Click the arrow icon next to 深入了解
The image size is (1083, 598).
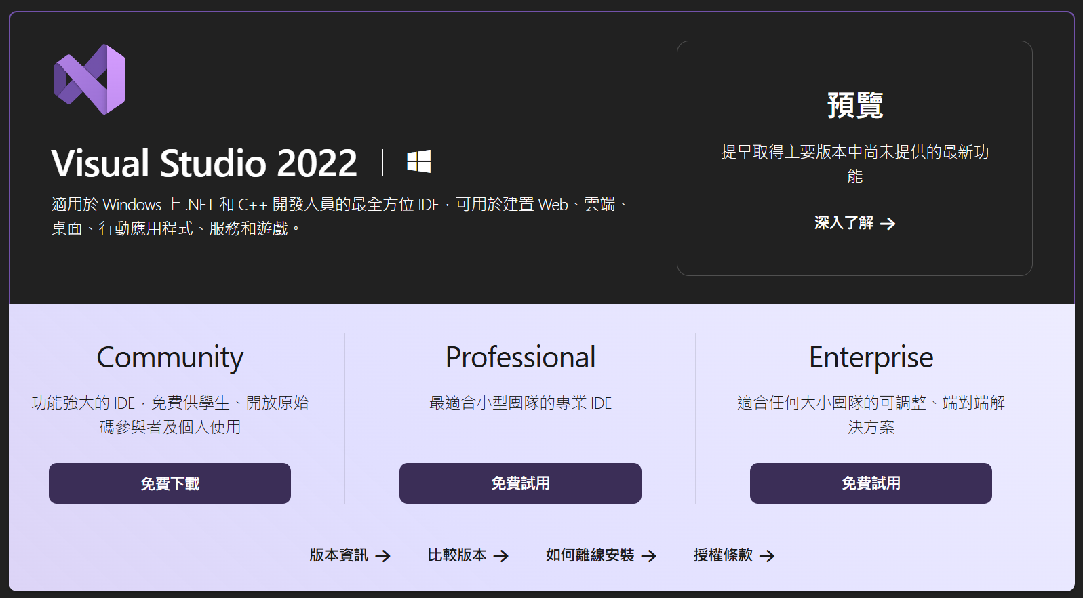[888, 224]
